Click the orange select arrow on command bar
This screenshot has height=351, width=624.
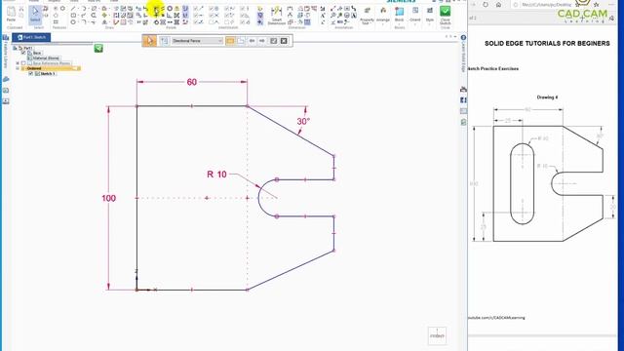pyautogui.click(x=149, y=41)
